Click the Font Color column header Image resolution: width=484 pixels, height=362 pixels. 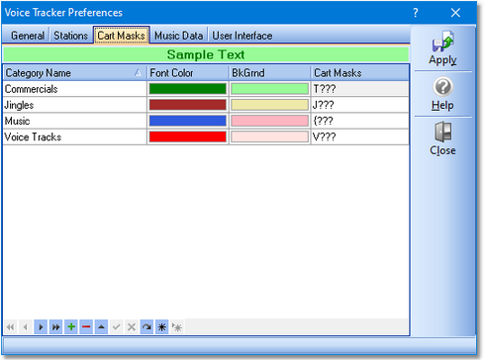[188, 73]
